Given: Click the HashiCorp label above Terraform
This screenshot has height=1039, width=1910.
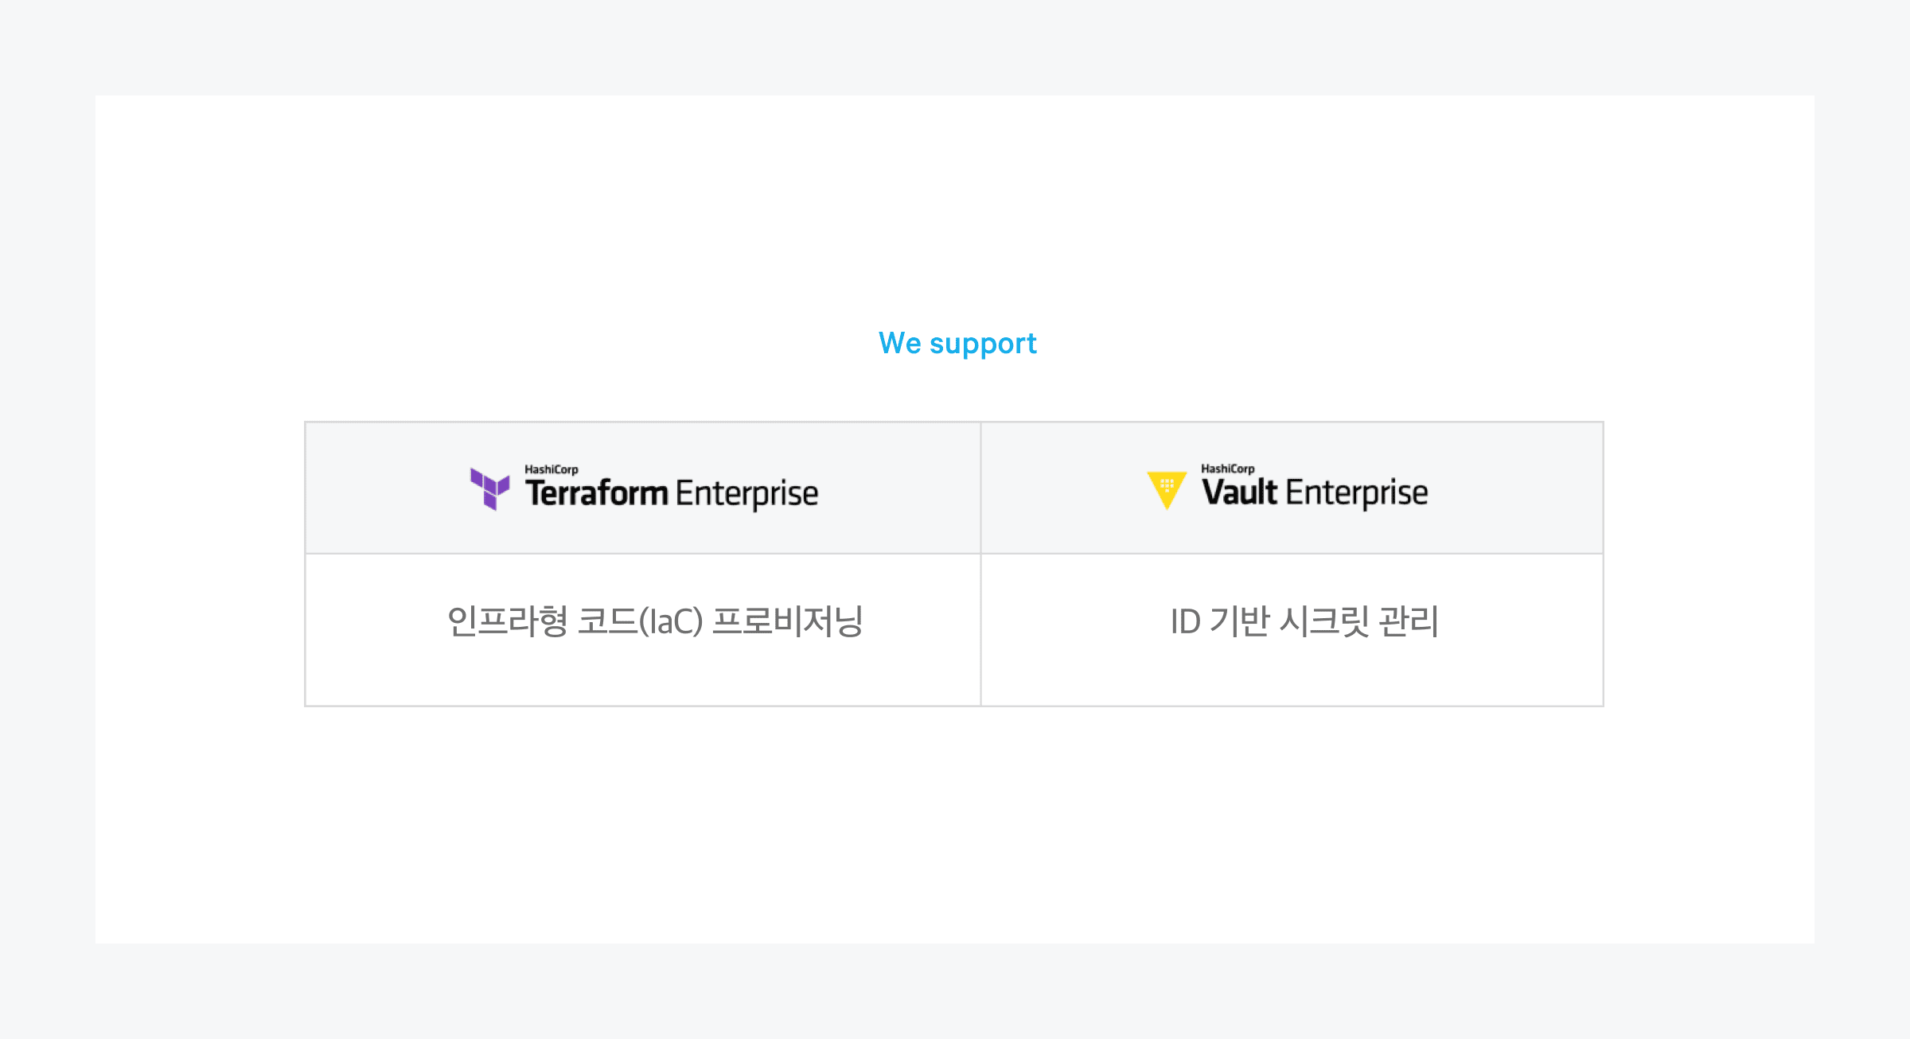Looking at the screenshot, I should (551, 469).
